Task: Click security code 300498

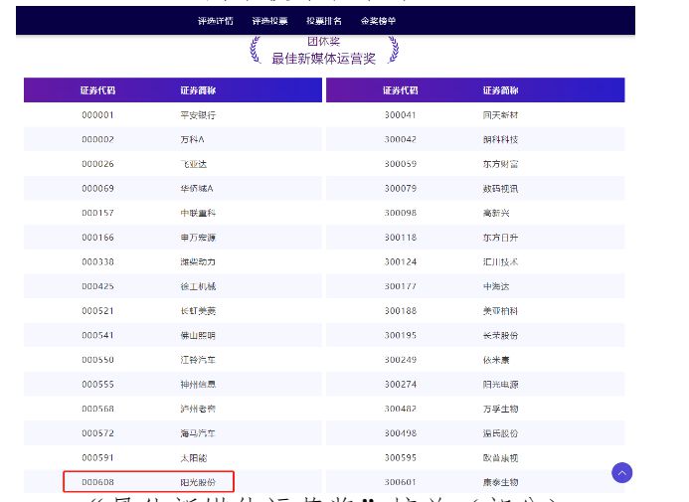Action: (x=400, y=433)
